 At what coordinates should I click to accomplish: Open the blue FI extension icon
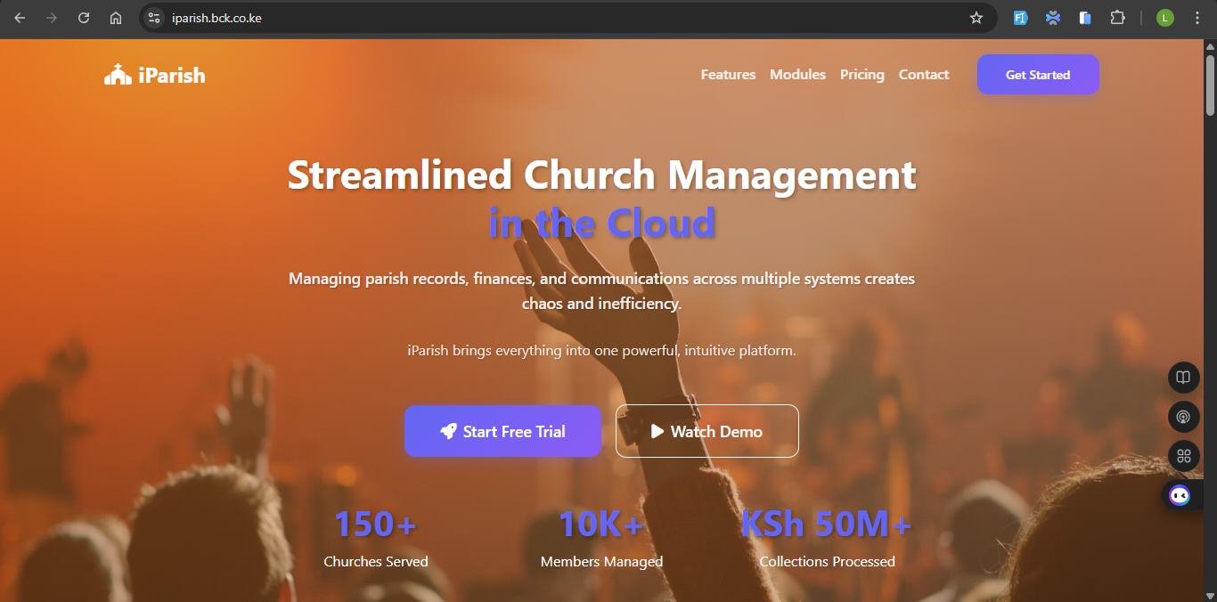coord(1021,18)
